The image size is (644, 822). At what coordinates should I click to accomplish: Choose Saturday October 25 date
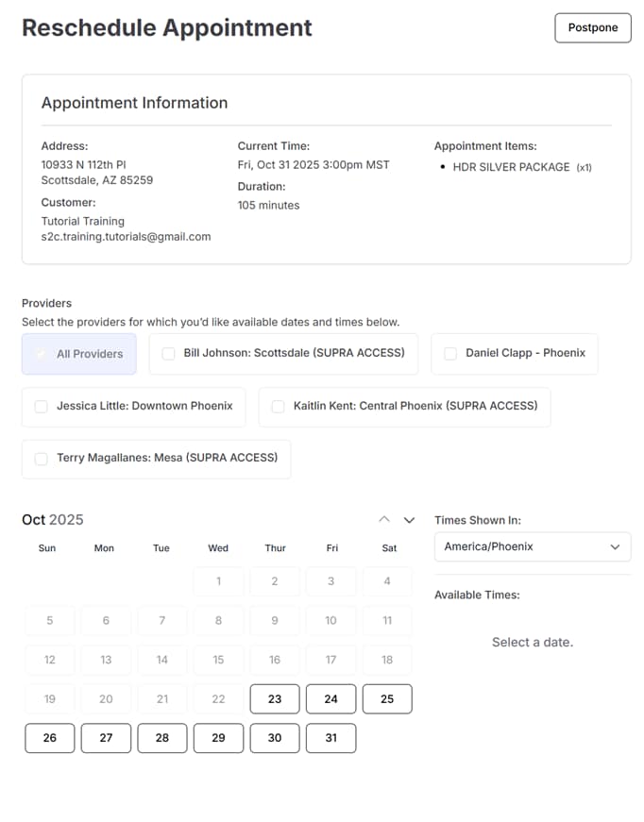click(x=387, y=699)
